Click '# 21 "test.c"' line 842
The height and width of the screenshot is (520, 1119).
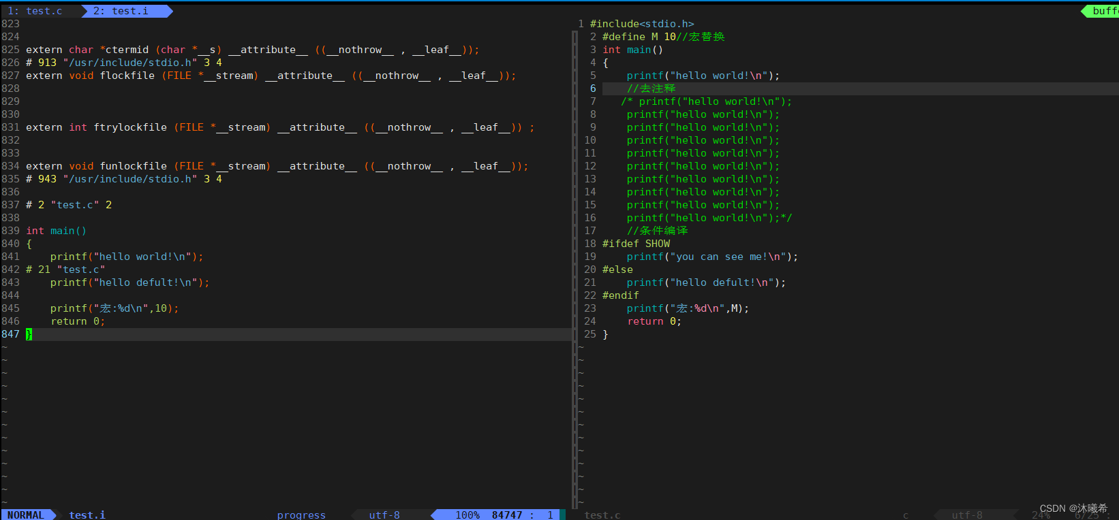click(65, 270)
